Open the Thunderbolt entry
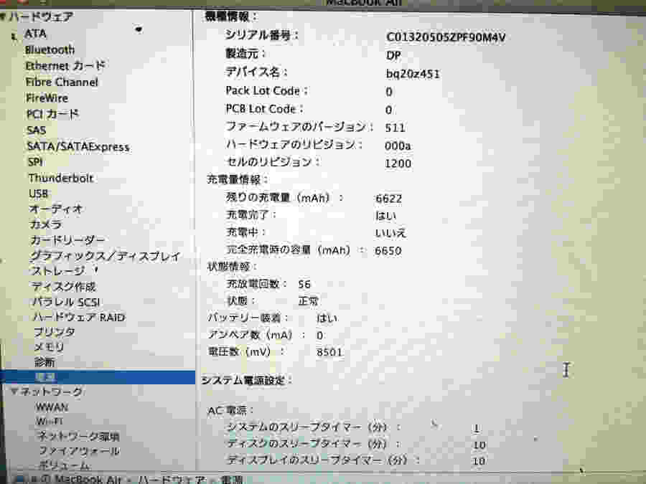The height and width of the screenshot is (484, 646). [60, 178]
